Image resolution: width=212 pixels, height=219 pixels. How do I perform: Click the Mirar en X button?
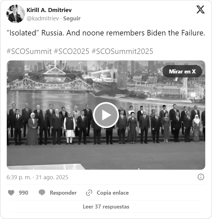[182, 71]
